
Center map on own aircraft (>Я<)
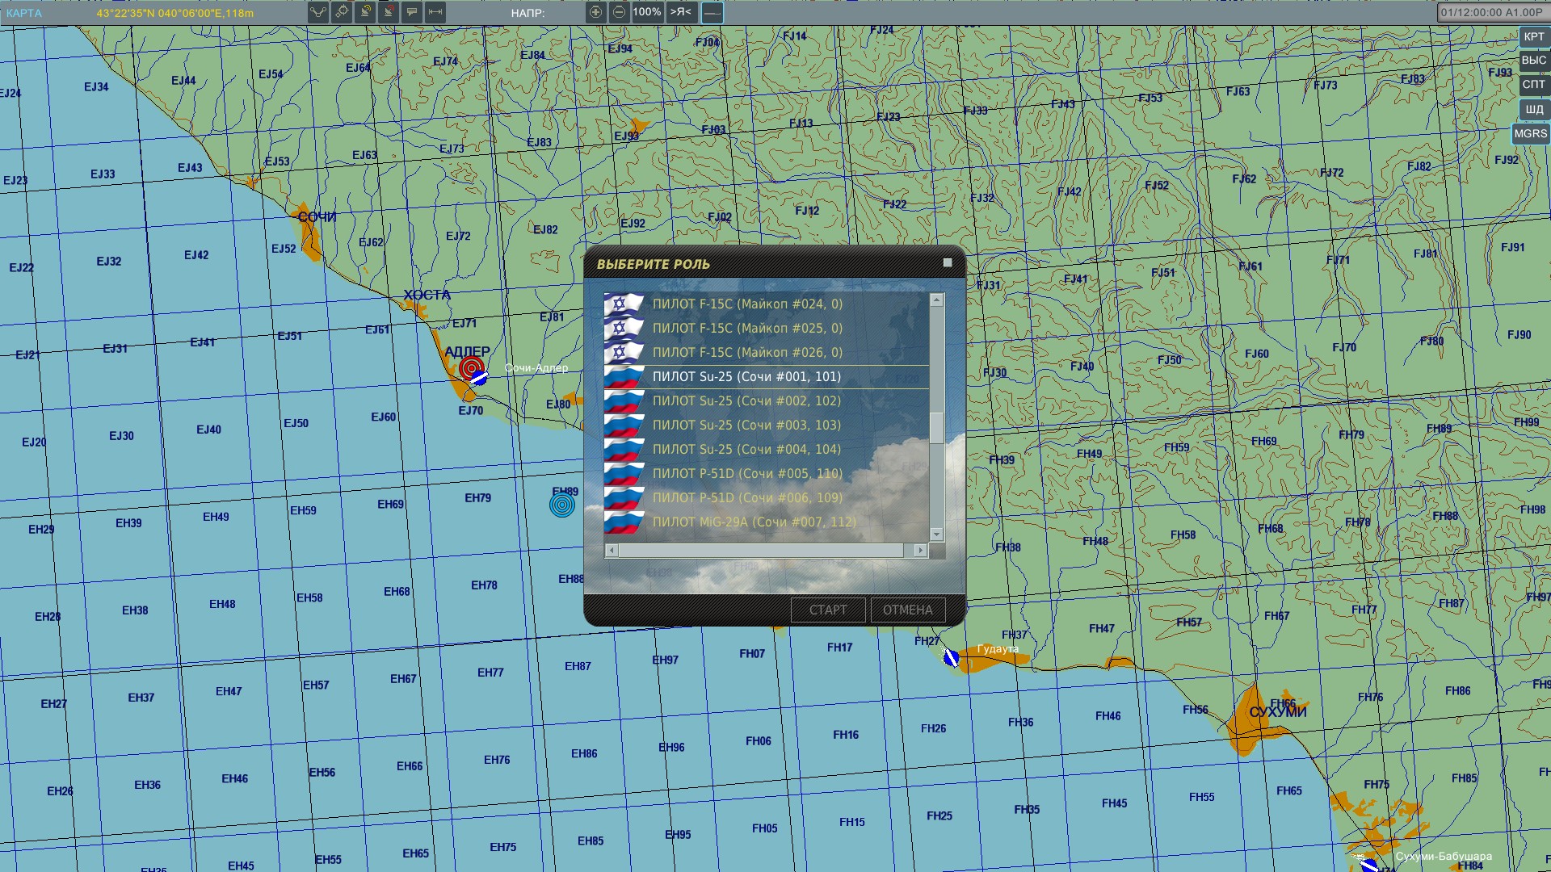pyautogui.click(x=681, y=12)
